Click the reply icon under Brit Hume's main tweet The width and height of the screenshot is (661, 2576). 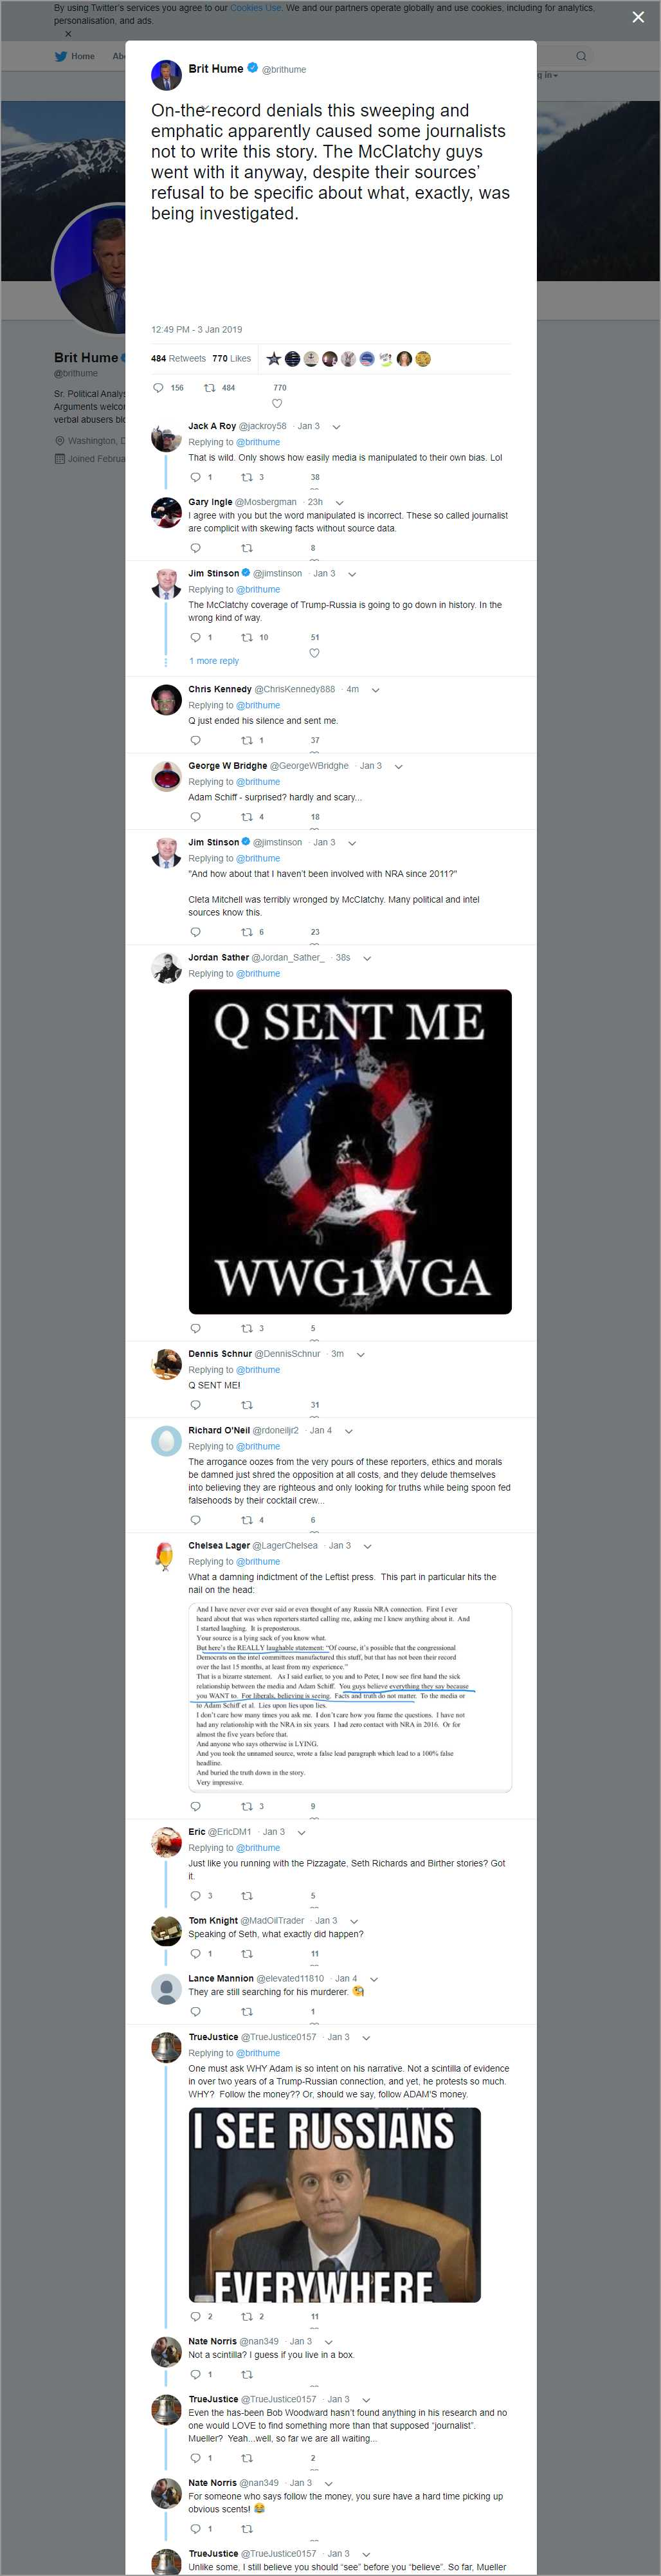[x=158, y=387]
